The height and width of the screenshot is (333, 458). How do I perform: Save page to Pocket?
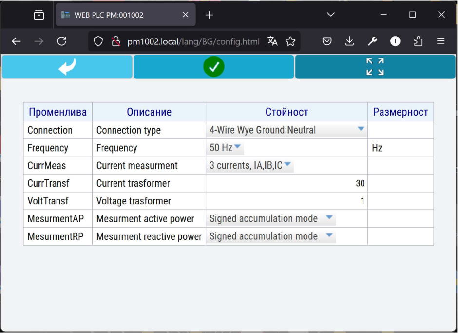coord(327,41)
